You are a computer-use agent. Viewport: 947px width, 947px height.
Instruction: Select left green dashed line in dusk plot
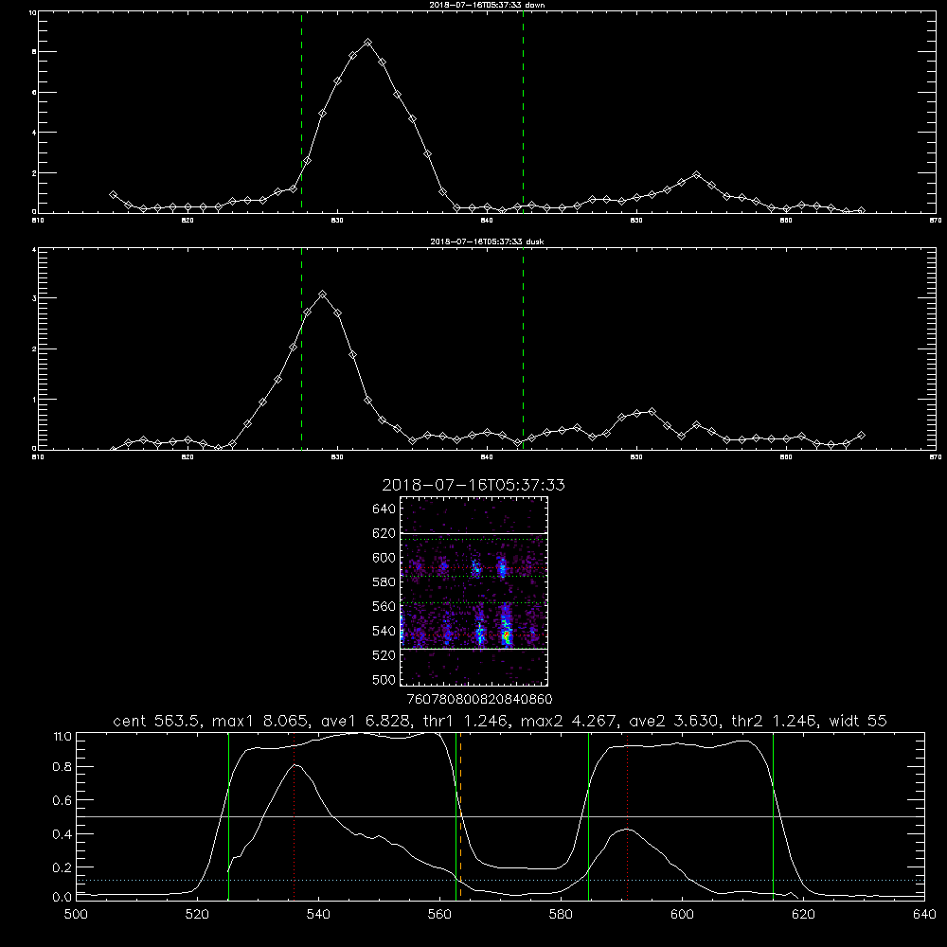click(x=301, y=348)
